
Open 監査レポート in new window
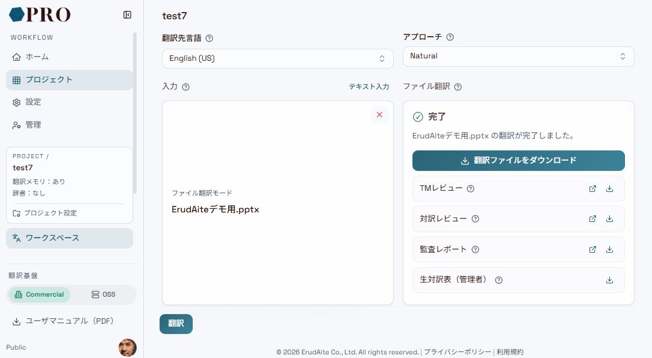coord(592,250)
